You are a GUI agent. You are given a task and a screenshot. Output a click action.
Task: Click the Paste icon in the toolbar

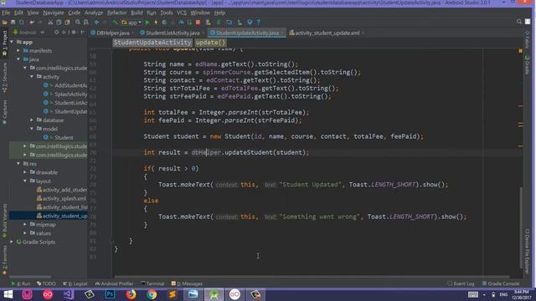67,23
